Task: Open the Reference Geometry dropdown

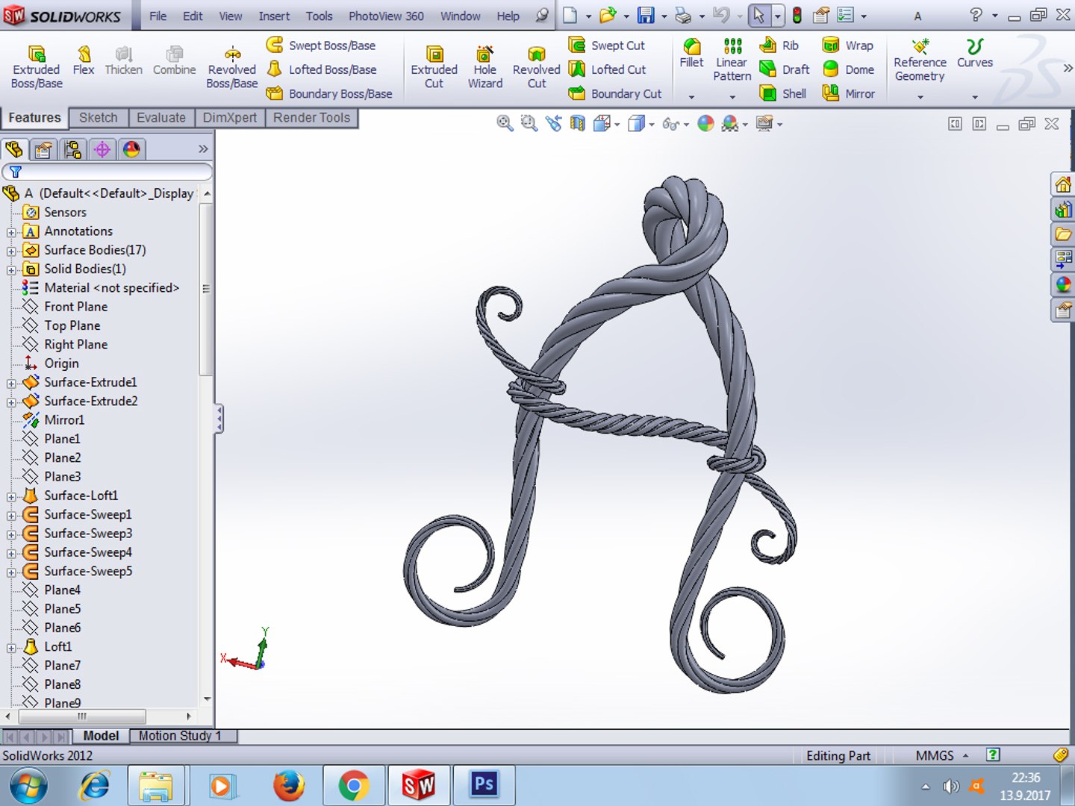Action: click(x=920, y=97)
